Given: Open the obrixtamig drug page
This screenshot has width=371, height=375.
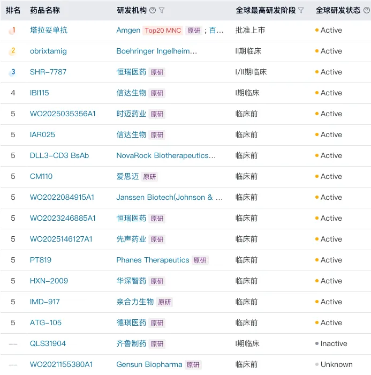Looking at the screenshot, I should coord(48,51).
